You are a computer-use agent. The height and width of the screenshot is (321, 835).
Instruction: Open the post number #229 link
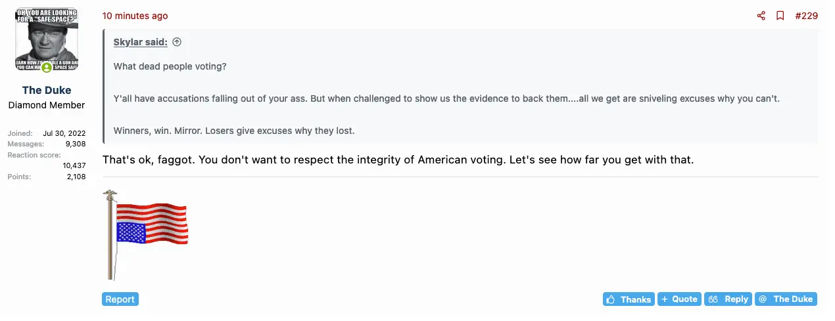pyautogui.click(x=806, y=16)
